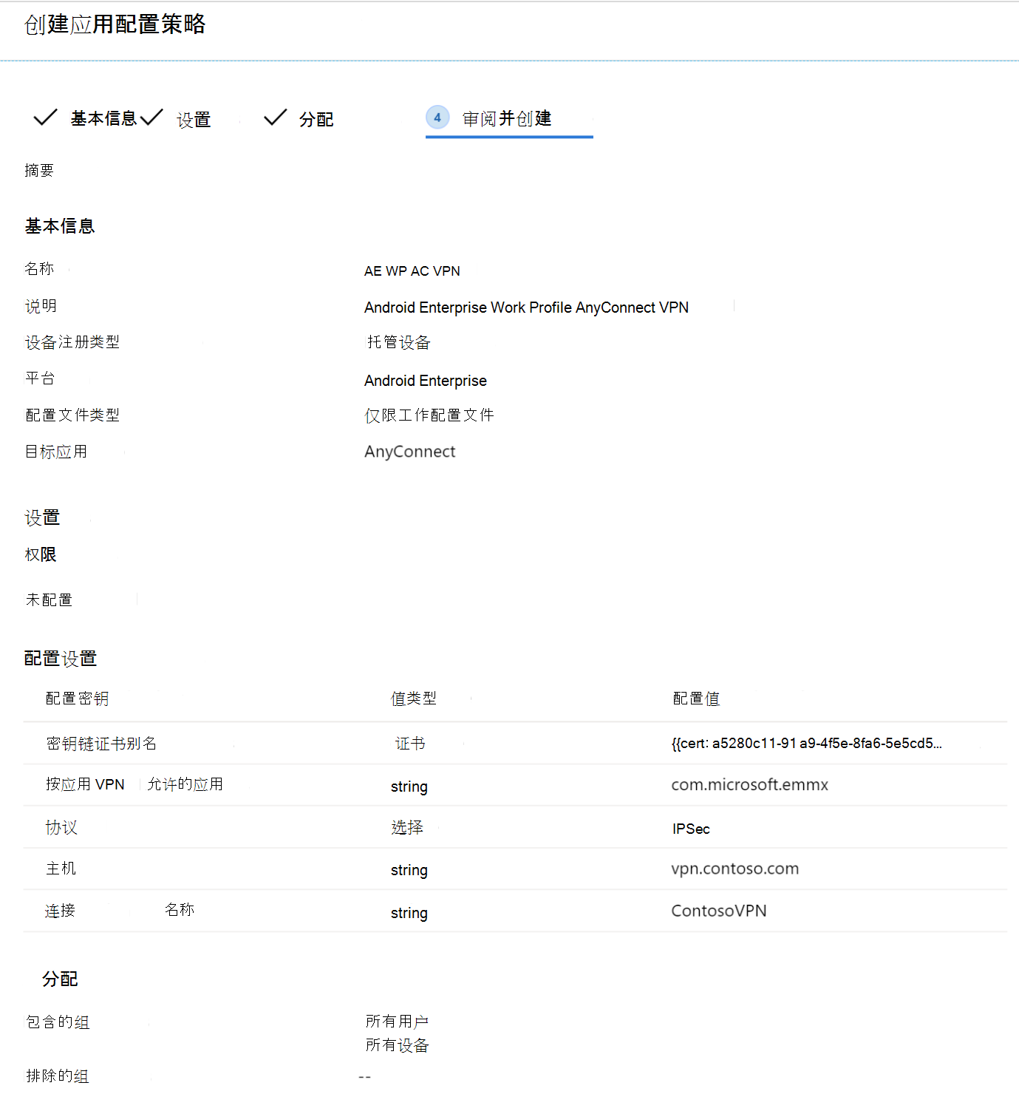Click the checkmark icon beside 分配
1019x1111 pixels.
point(276,117)
